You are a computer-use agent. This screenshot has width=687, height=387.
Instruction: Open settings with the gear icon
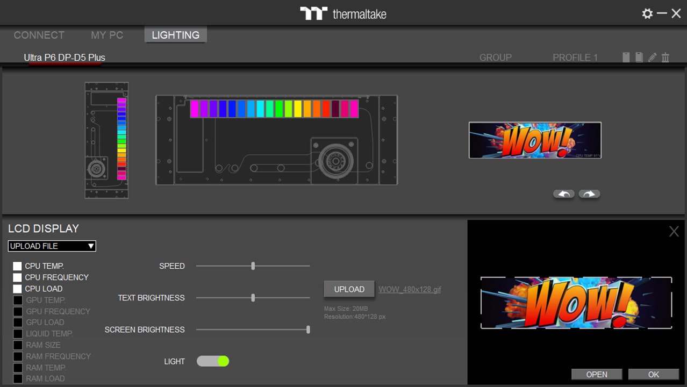click(647, 13)
